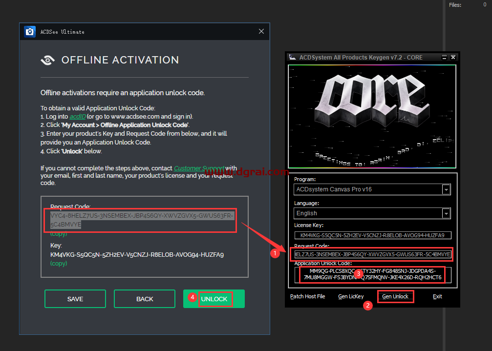Close the ACDSee Ultimate dialog
Viewport: 492px width, 351px height.
[x=261, y=32]
